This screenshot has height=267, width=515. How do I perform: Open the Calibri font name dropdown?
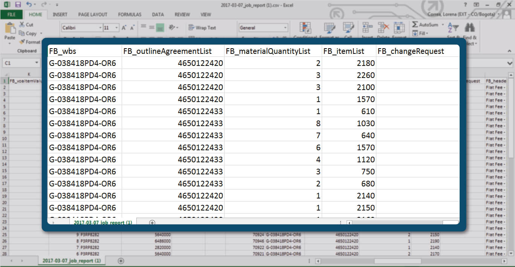[100, 28]
